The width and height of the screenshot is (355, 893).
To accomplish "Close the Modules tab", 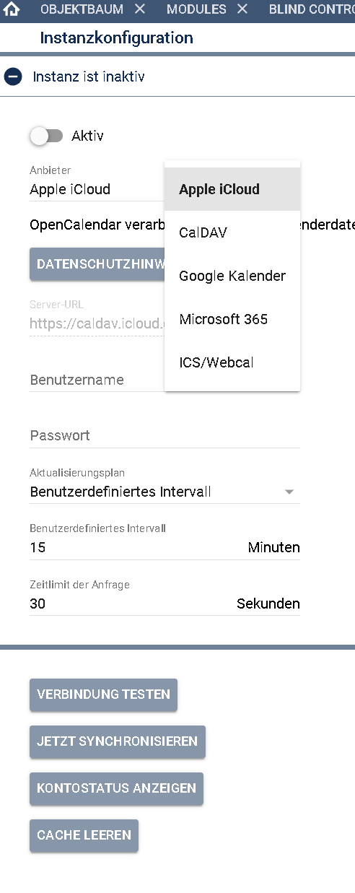I will coord(242,9).
